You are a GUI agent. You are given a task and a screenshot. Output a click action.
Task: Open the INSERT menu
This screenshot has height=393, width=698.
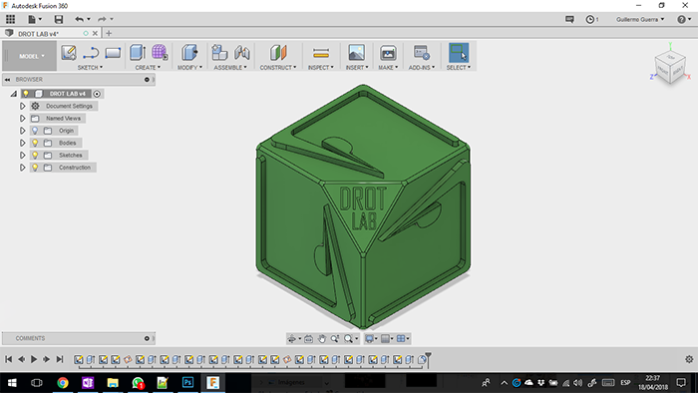(x=357, y=67)
